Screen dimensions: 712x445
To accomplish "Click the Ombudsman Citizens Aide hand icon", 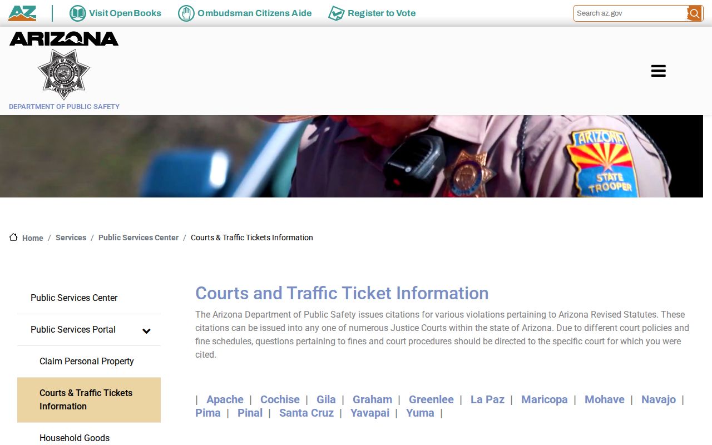I will (x=186, y=13).
